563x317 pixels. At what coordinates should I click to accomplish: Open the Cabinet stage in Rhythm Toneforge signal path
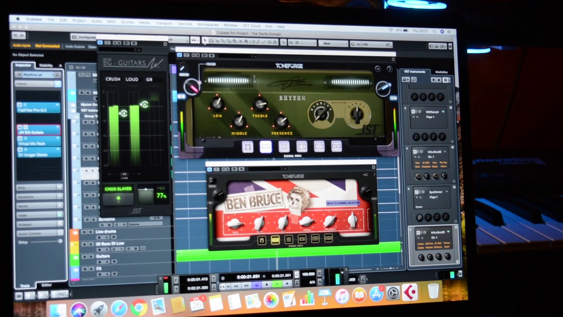click(284, 147)
